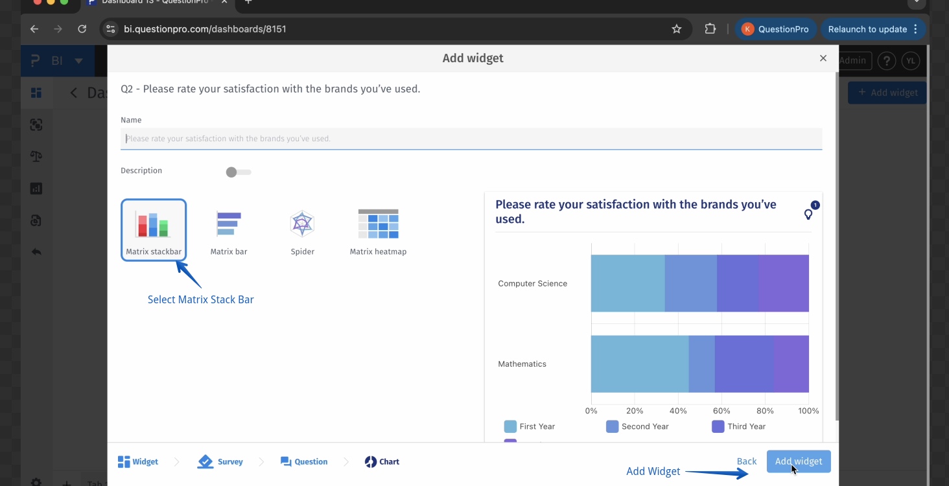Toggle the First Year legend entry
The height and width of the screenshot is (486, 949).
pyautogui.click(x=510, y=426)
